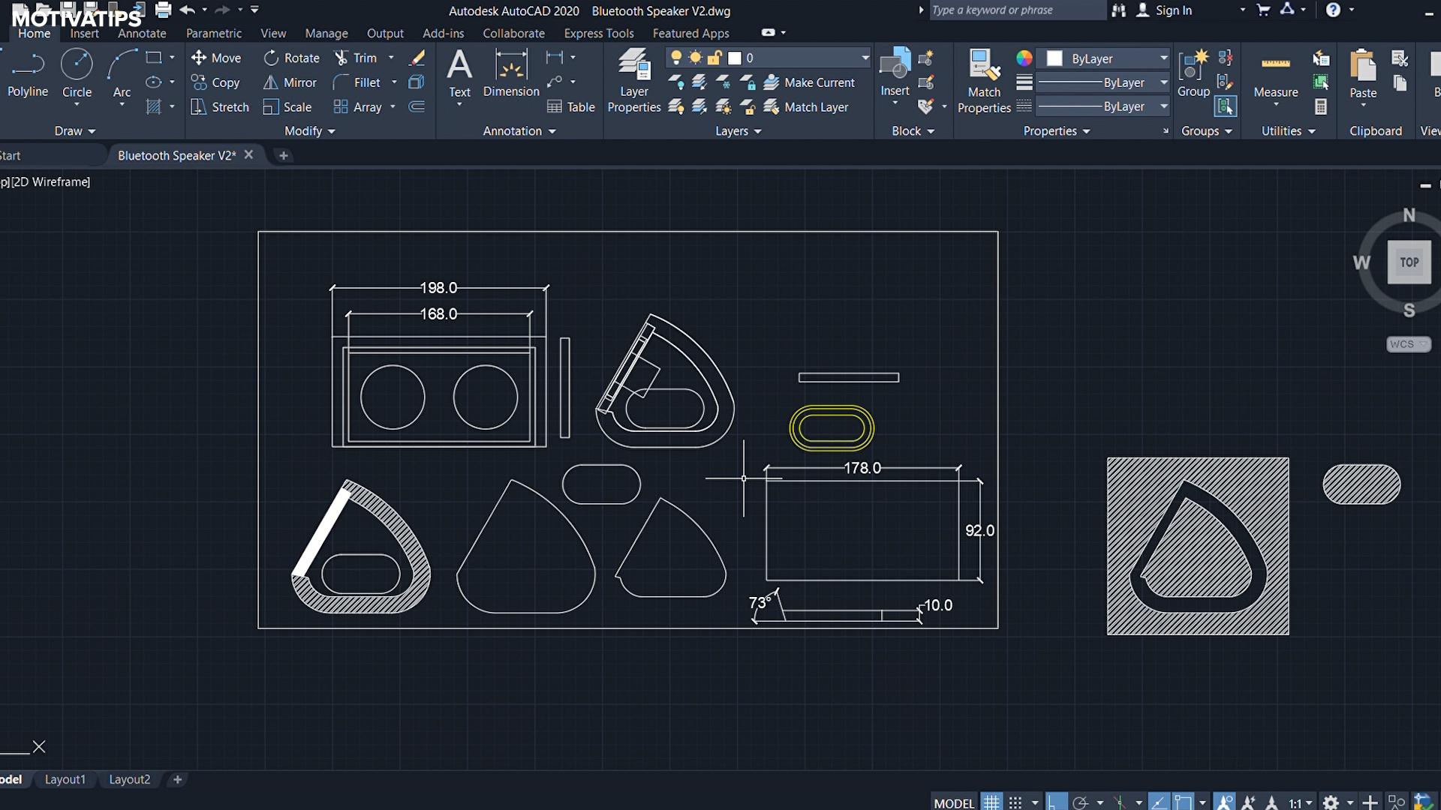Screen dimensions: 1441x810
Task: Select the Measure utility
Action: coord(1275,75)
